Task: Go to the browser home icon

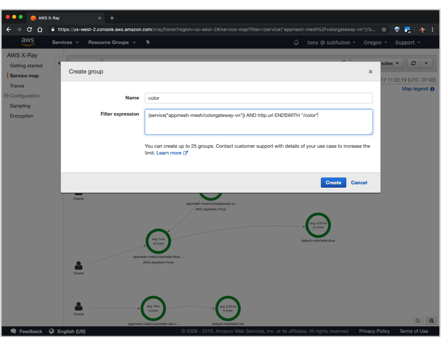Action: [x=40, y=29]
